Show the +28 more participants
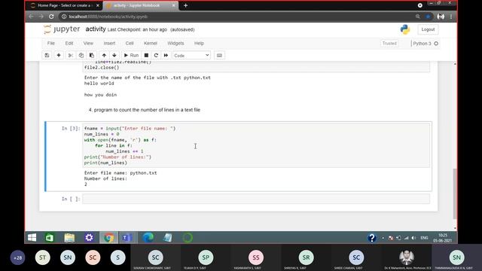Image resolution: width=482 pixels, height=271 pixels. [x=17, y=257]
